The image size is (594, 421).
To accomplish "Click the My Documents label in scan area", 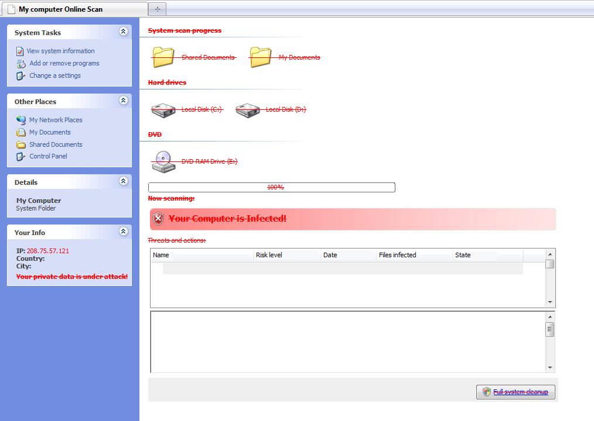I will (299, 57).
